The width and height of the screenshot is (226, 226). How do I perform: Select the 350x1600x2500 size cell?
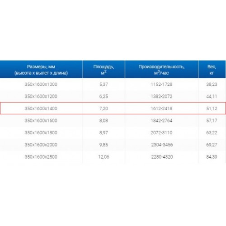[x=41, y=157]
